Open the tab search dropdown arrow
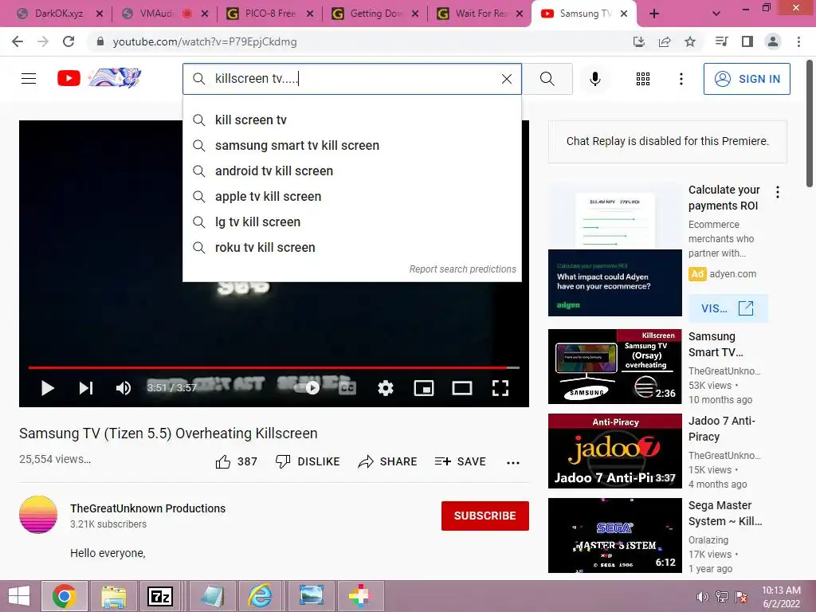 (x=716, y=14)
